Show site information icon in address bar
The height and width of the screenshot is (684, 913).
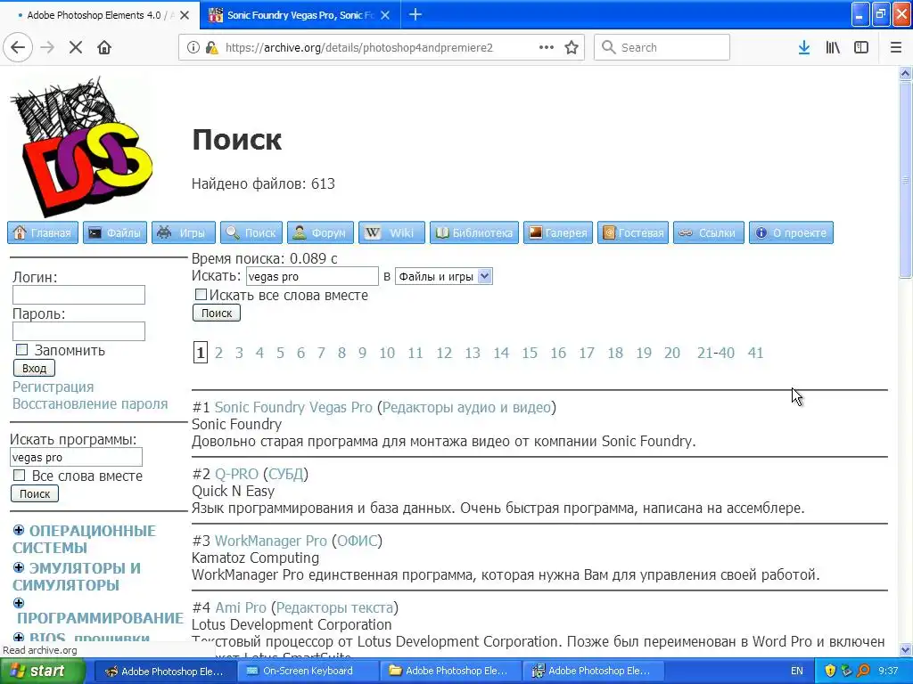tap(193, 48)
